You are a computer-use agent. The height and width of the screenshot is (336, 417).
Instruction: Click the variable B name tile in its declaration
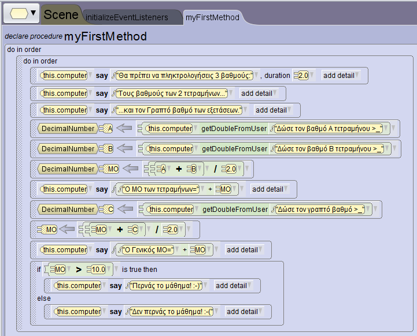point(106,149)
